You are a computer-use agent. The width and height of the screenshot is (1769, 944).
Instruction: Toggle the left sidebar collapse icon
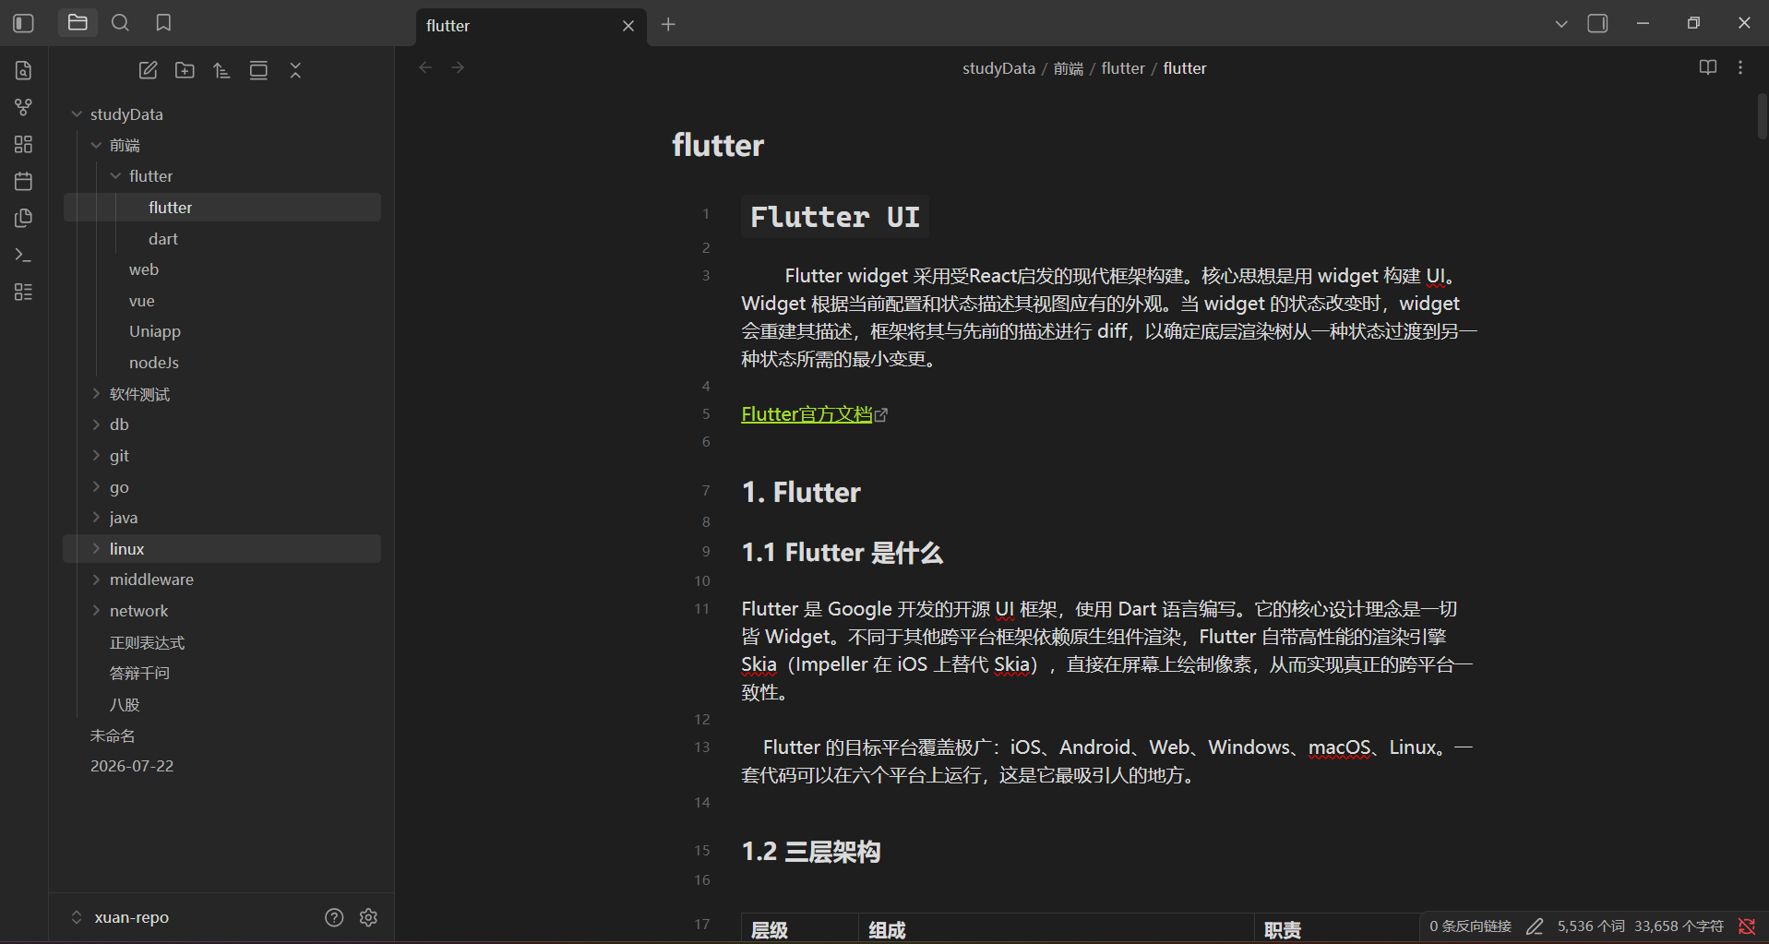24,23
